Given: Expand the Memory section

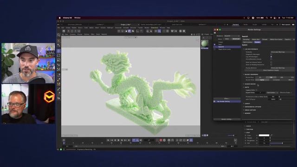Looking at the screenshot, I should 244,113.
